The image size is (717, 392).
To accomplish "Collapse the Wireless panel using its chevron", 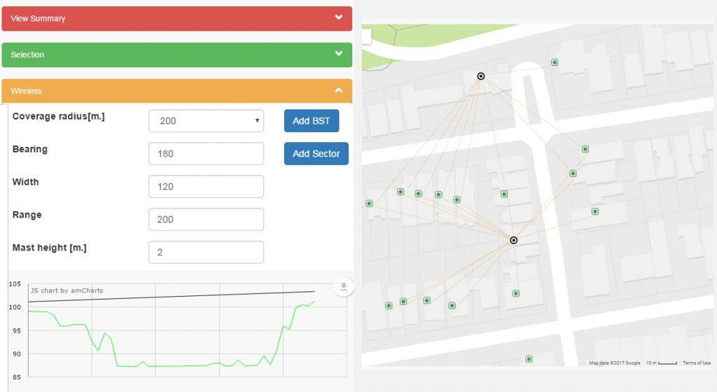I will (x=339, y=90).
